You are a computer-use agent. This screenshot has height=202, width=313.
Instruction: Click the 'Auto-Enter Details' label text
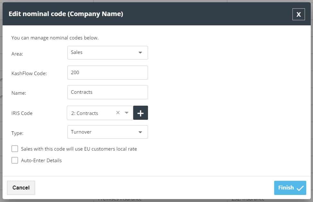click(x=41, y=160)
